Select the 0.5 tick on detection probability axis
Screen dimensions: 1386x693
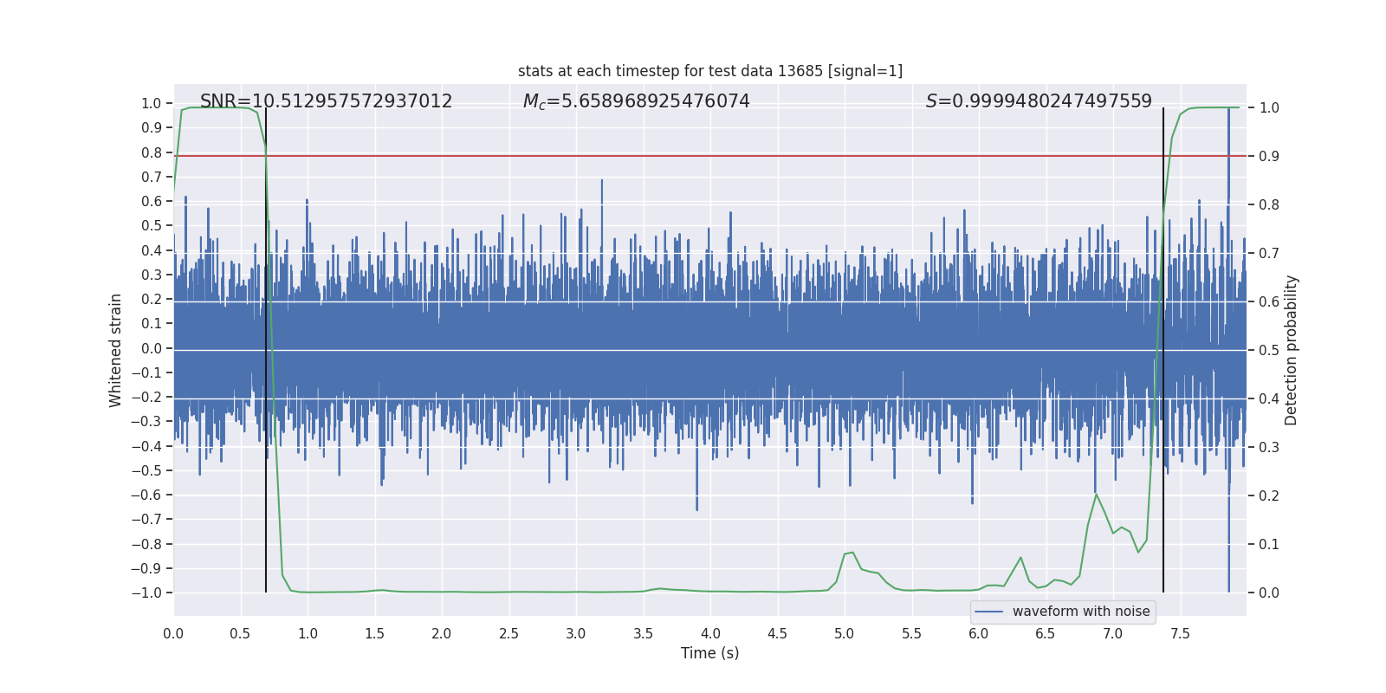(x=1269, y=350)
